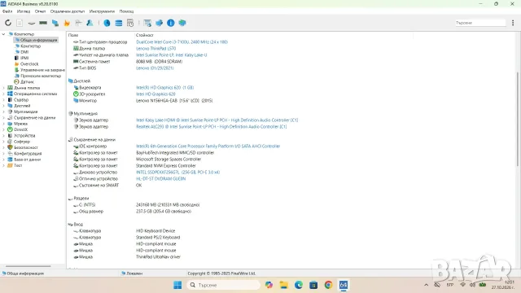Open the green memory module benchmark icon
This screenshot has height=293, width=521.
click(43, 23)
